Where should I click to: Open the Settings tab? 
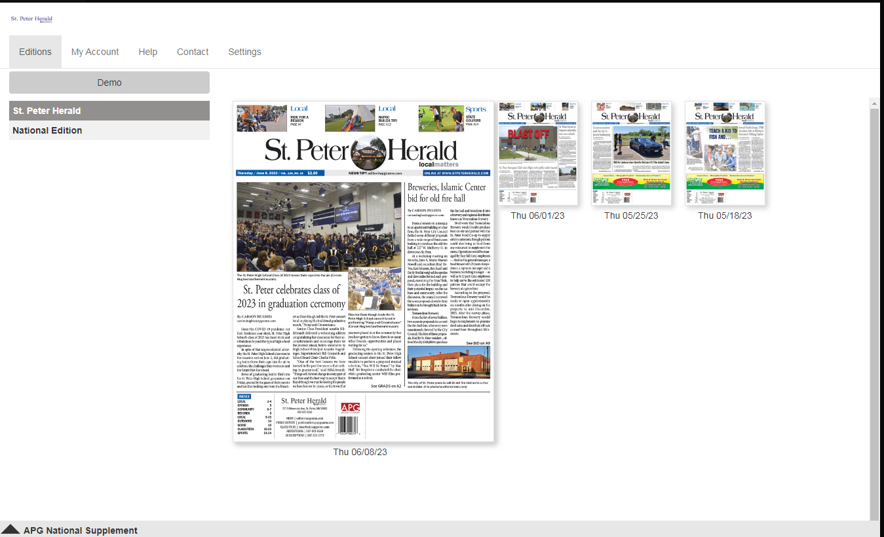click(x=244, y=52)
